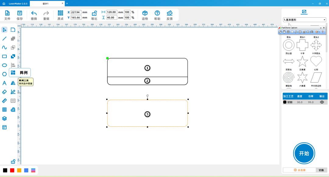Pick the red color swatch
The image size is (329, 177).
coord(12,170)
